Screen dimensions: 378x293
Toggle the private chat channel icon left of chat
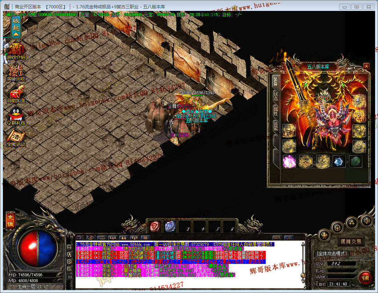pyautogui.click(x=70, y=262)
